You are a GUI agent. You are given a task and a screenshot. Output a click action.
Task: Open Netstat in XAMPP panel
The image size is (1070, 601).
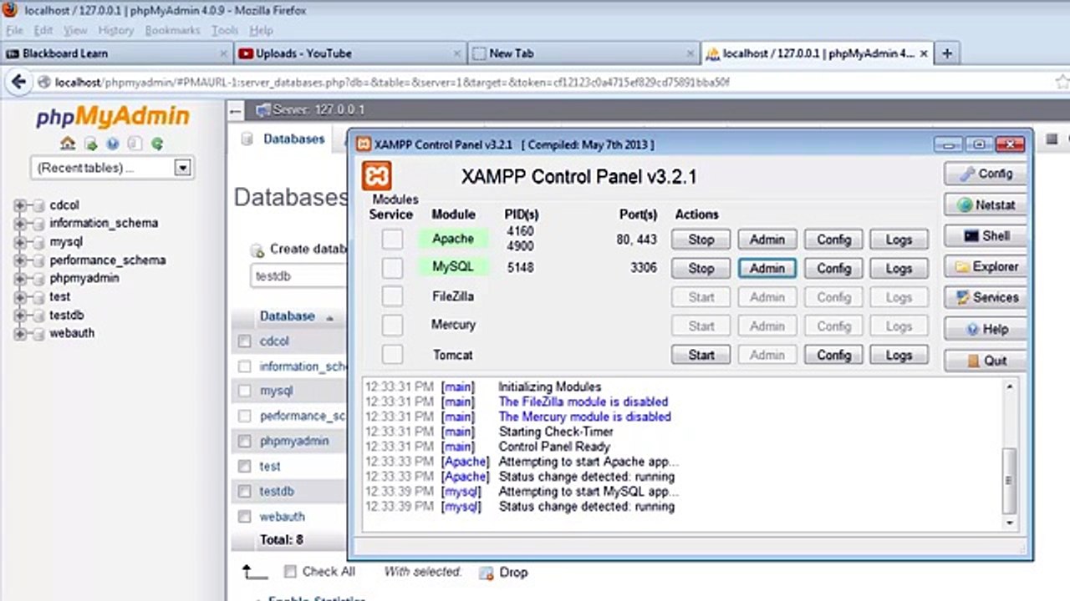[986, 205]
